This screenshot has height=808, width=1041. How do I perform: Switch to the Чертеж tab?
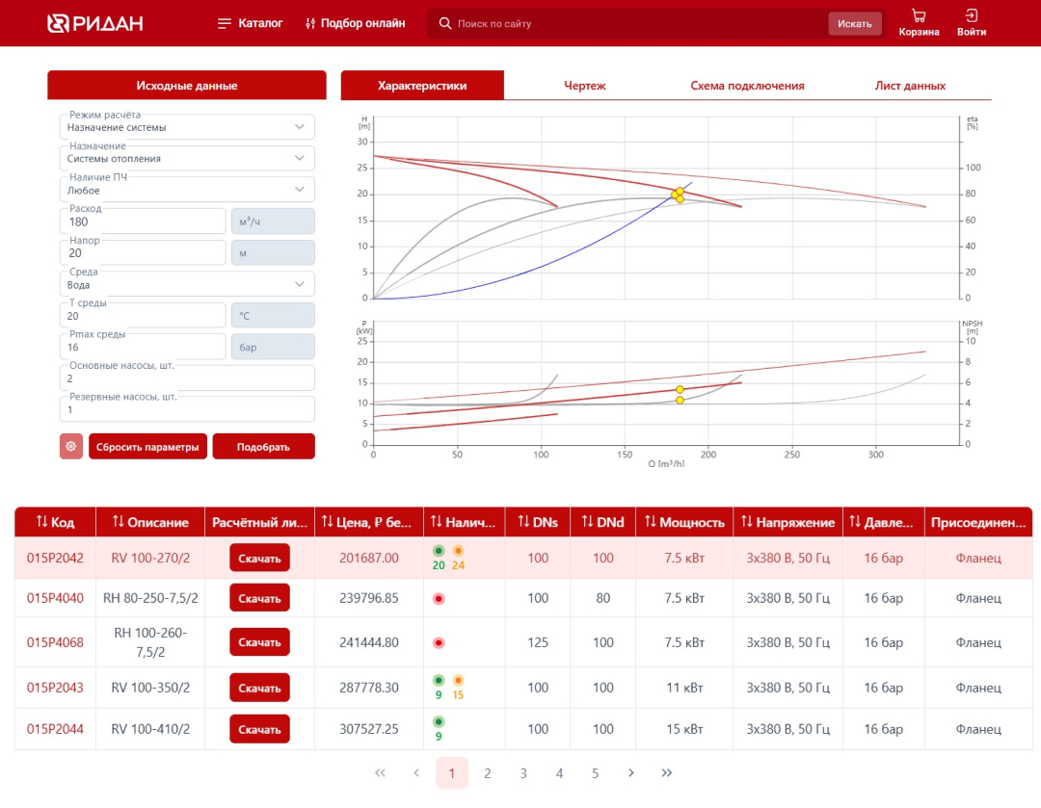584,86
